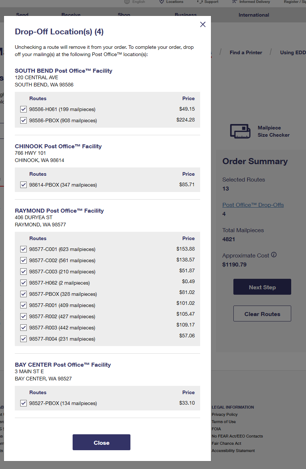Close the Drop-Off Locations dialog with X icon

tap(203, 24)
